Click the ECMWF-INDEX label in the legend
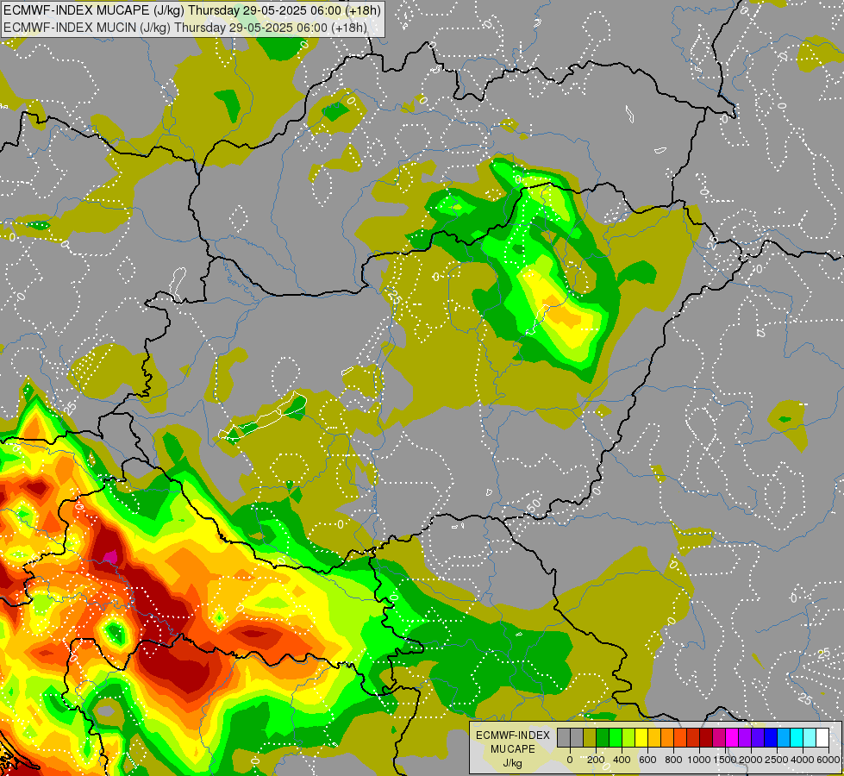The height and width of the screenshot is (776, 844). (x=513, y=735)
